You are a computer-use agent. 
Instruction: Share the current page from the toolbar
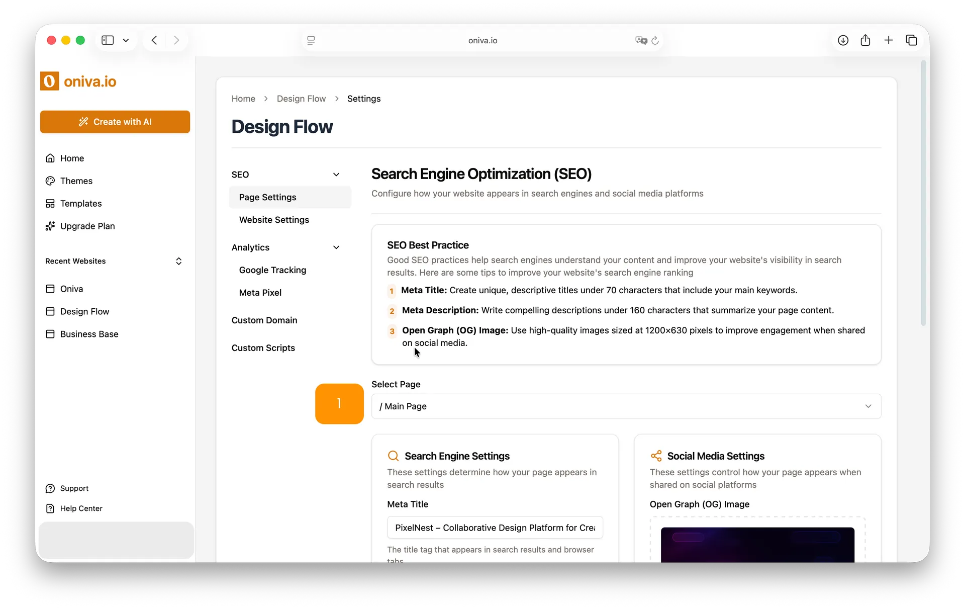point(865,40)
